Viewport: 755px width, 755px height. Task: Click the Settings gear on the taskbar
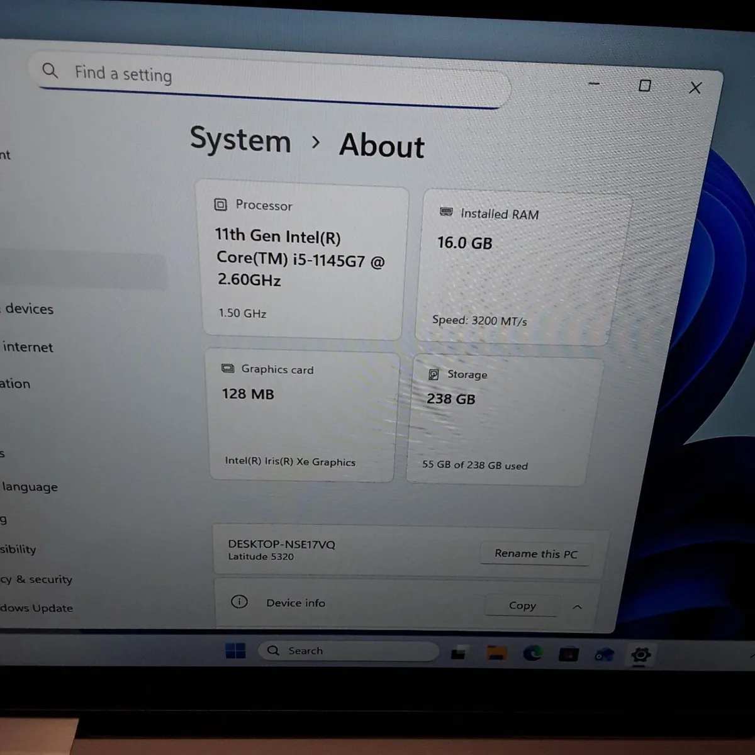click(x=640, y=655)
